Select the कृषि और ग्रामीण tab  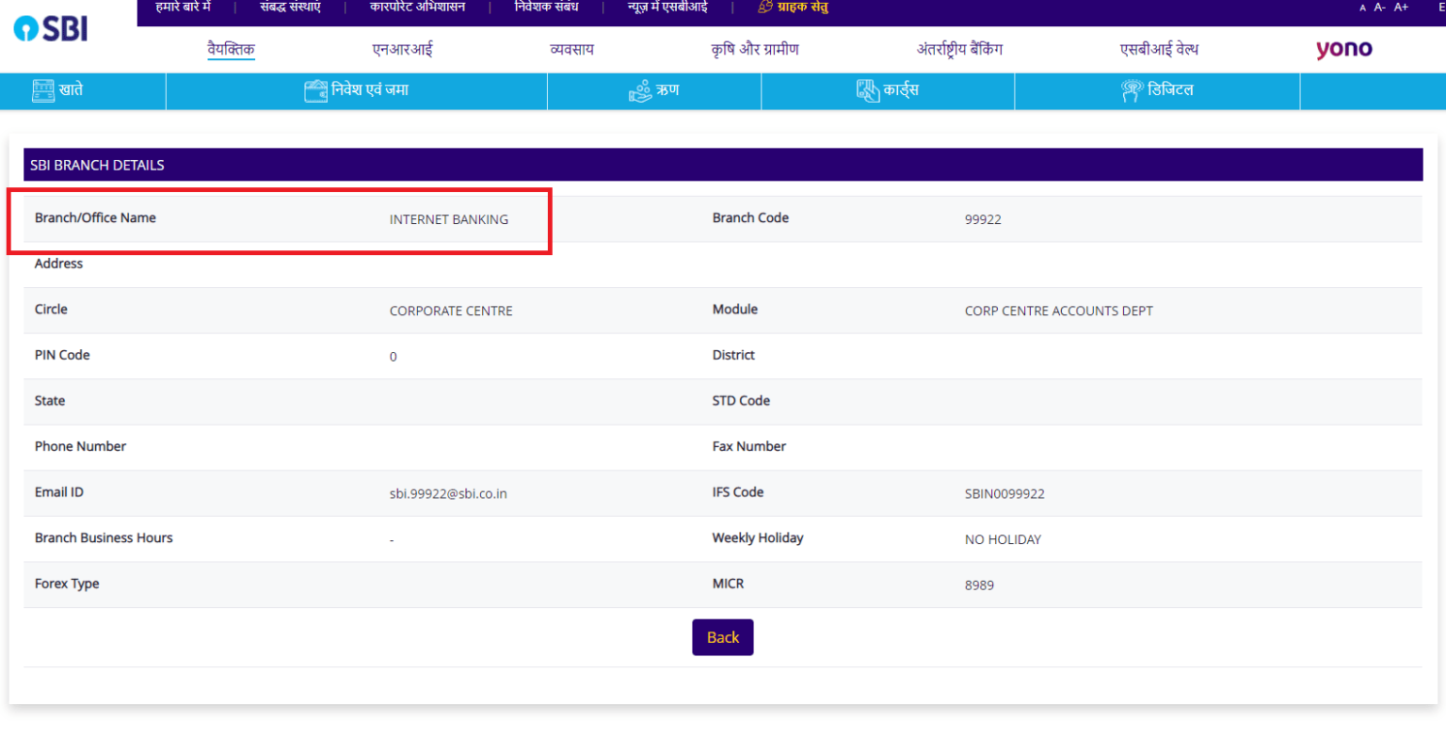[755, 50]
